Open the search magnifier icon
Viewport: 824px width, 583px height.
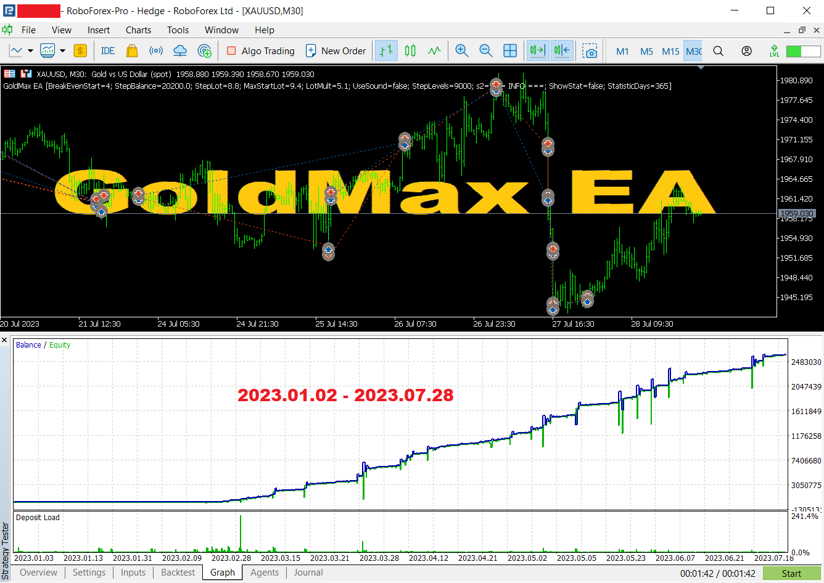point(719,51)
